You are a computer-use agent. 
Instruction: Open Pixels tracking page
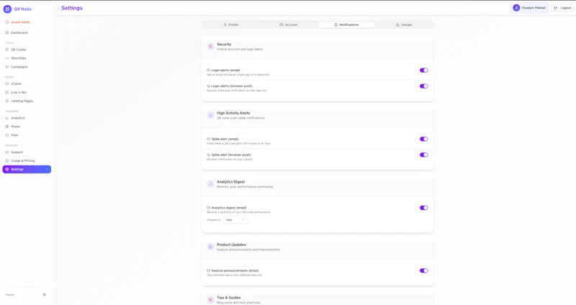point(15,127)
